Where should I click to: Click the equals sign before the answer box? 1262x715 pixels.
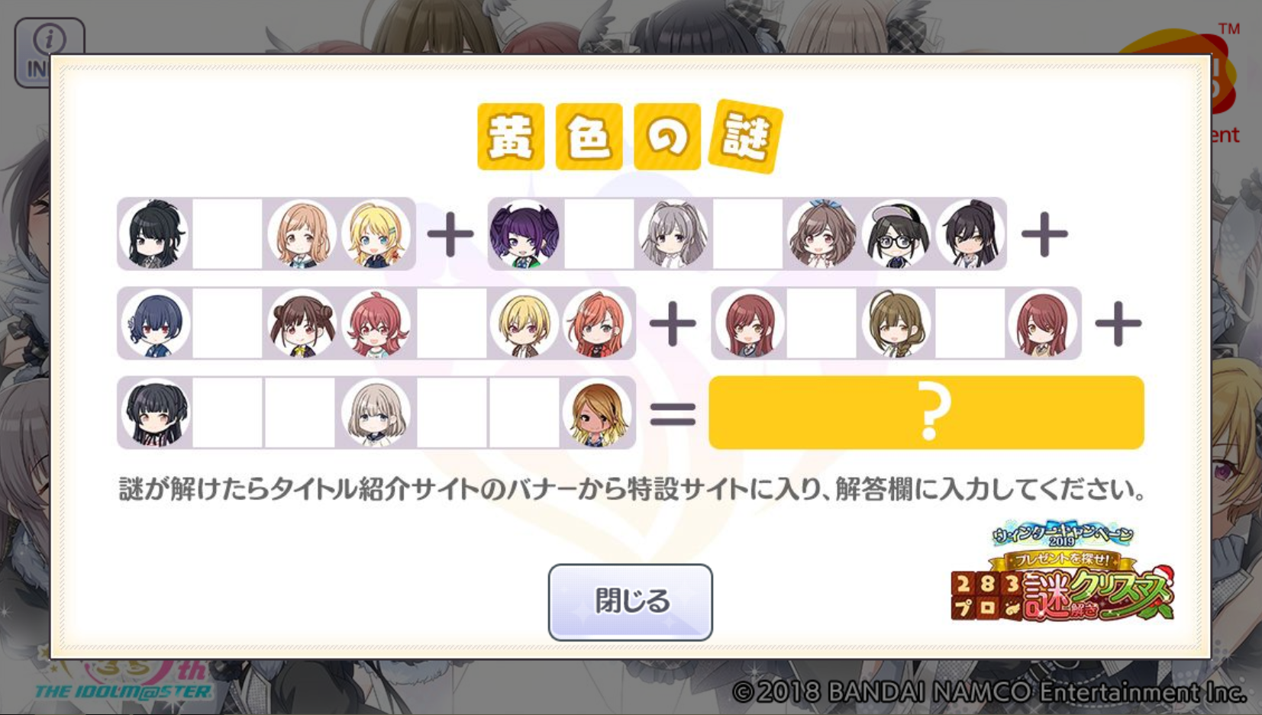coord(673,414)
